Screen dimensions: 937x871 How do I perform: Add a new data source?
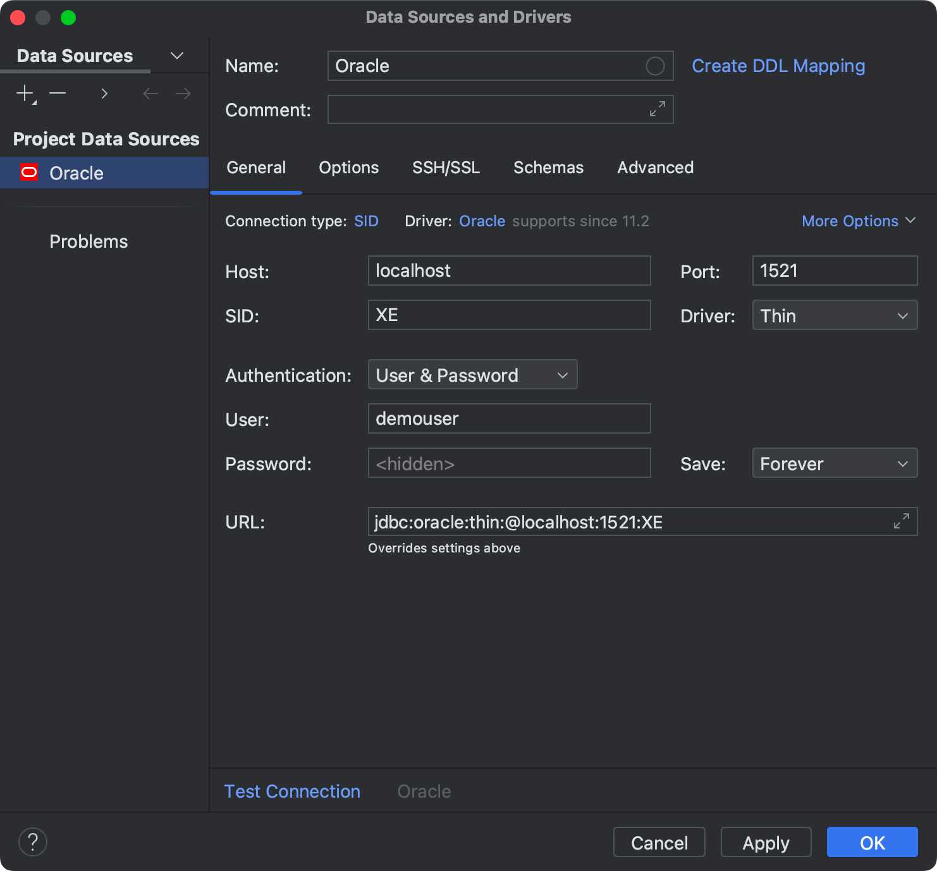24,93
